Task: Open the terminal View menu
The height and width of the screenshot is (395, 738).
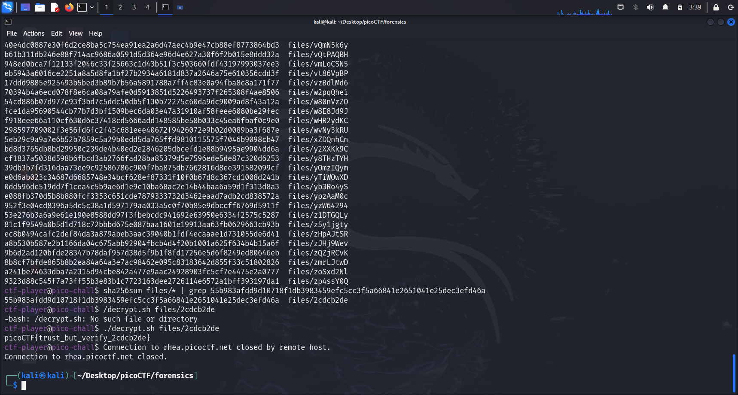Action: click(x=75, y=33)
